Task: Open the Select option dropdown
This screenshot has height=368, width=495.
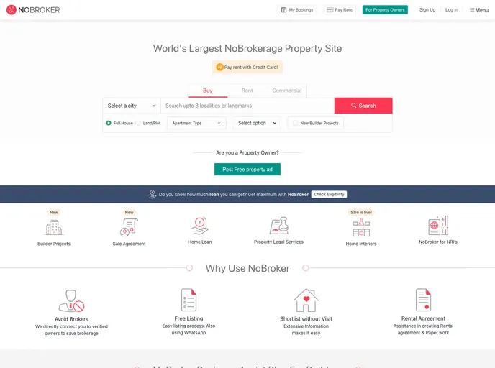Action: click(x=257, y=123)
